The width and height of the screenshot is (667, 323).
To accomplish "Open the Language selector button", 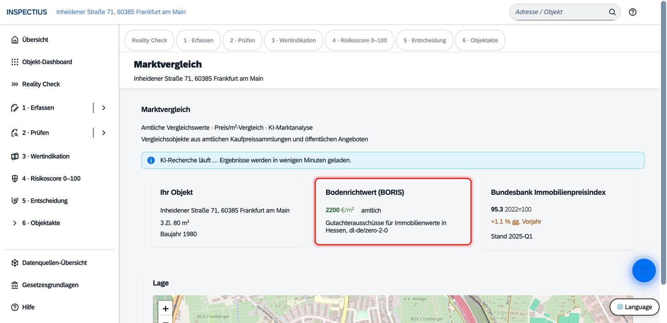I will point(635,307).
